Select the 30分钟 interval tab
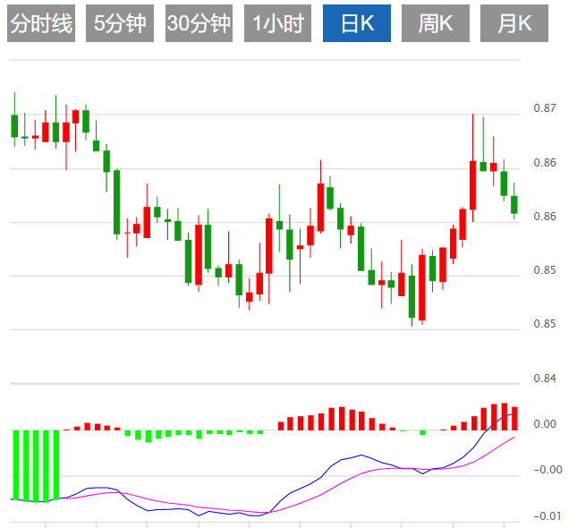The width and height of the screenshot is (577, 528). coord(199,23)
